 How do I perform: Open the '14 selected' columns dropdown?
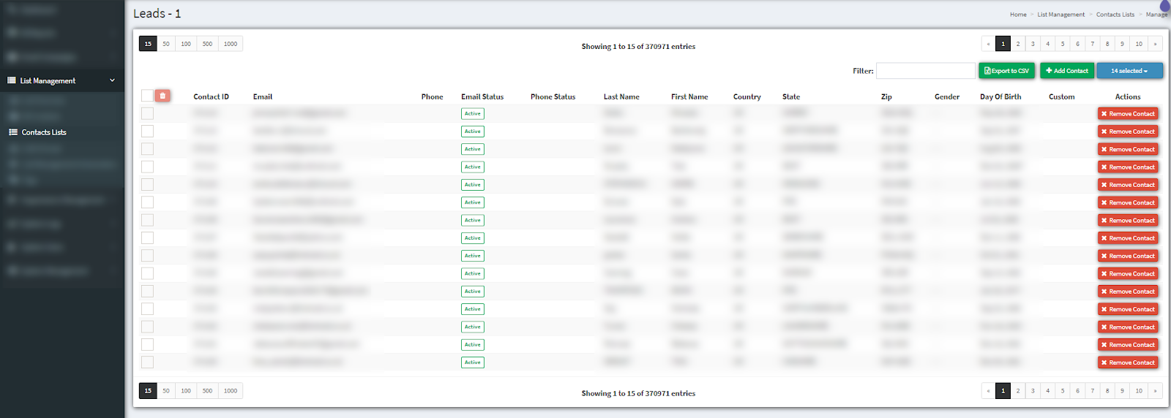pos(1129,71)
